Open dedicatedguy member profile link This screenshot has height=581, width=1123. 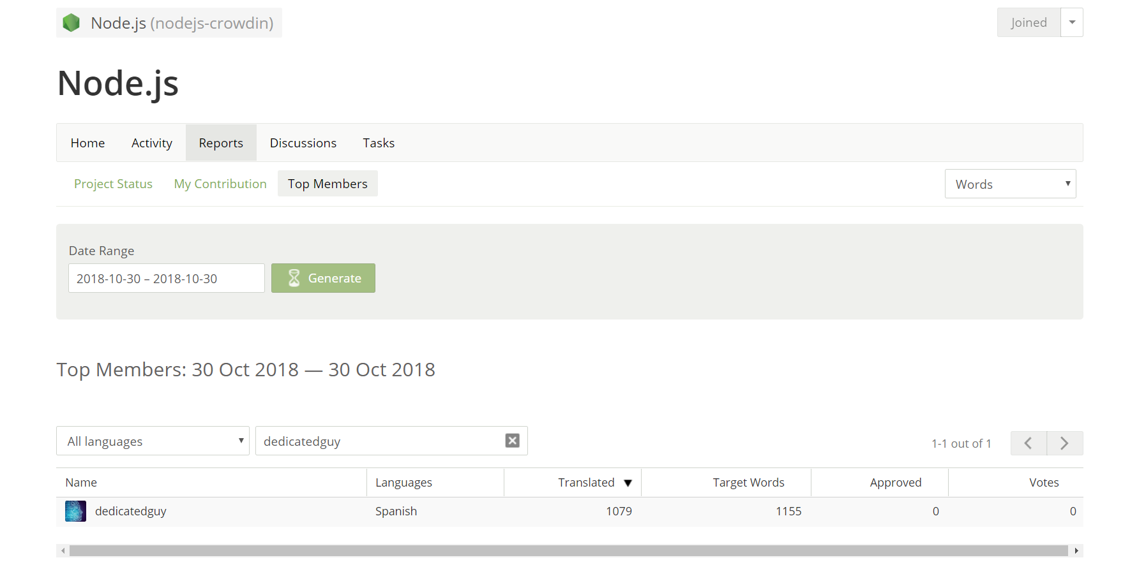[x=131, y=511]
